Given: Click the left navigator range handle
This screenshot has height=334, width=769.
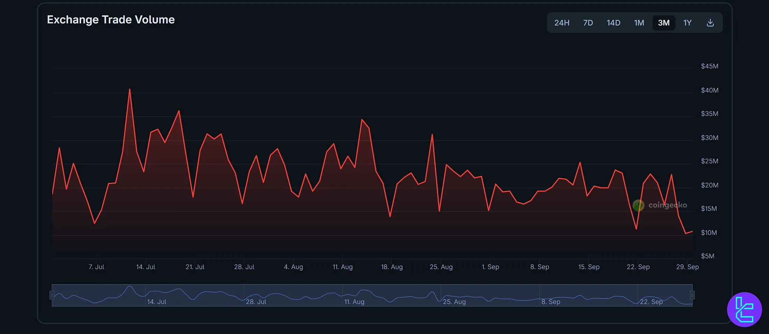Looking at the screenshot, I should [52, 295].
